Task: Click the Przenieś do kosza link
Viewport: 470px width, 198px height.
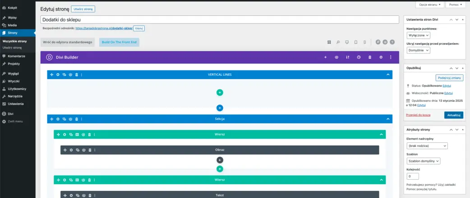Action: tap(418, 115)
